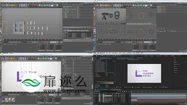Click Record Active Objects in cone-and-cube Cinema 4D window
Image resolution: width=187 pixels, height=105 pixels.
138,42
